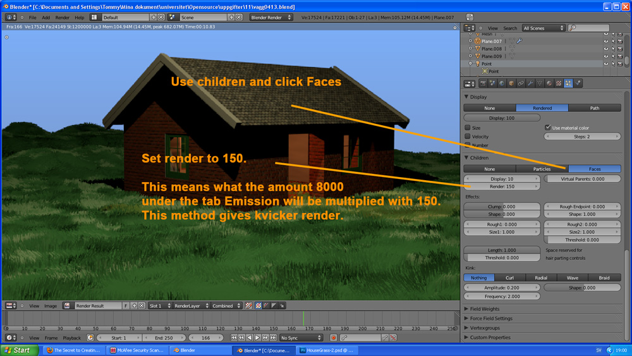The width and height of the screenshot is (632, 356).
Task: Open the No Sync dropdown
Action: pyautogui.click(x=301, y=338)
